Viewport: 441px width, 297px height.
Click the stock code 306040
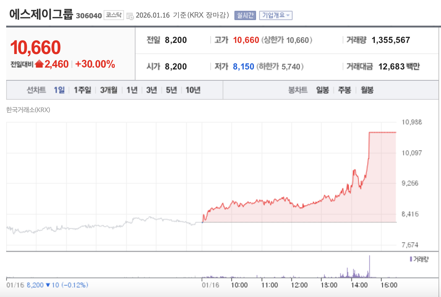(x=89, y=16)
